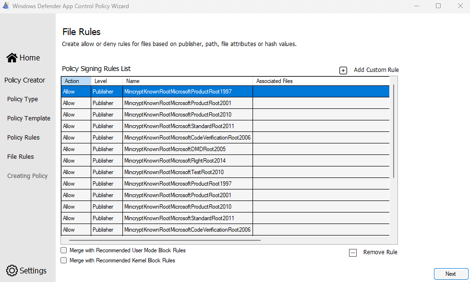Select second MincryptKnownRootMicrosoftProductRoot1997 row

226,184
